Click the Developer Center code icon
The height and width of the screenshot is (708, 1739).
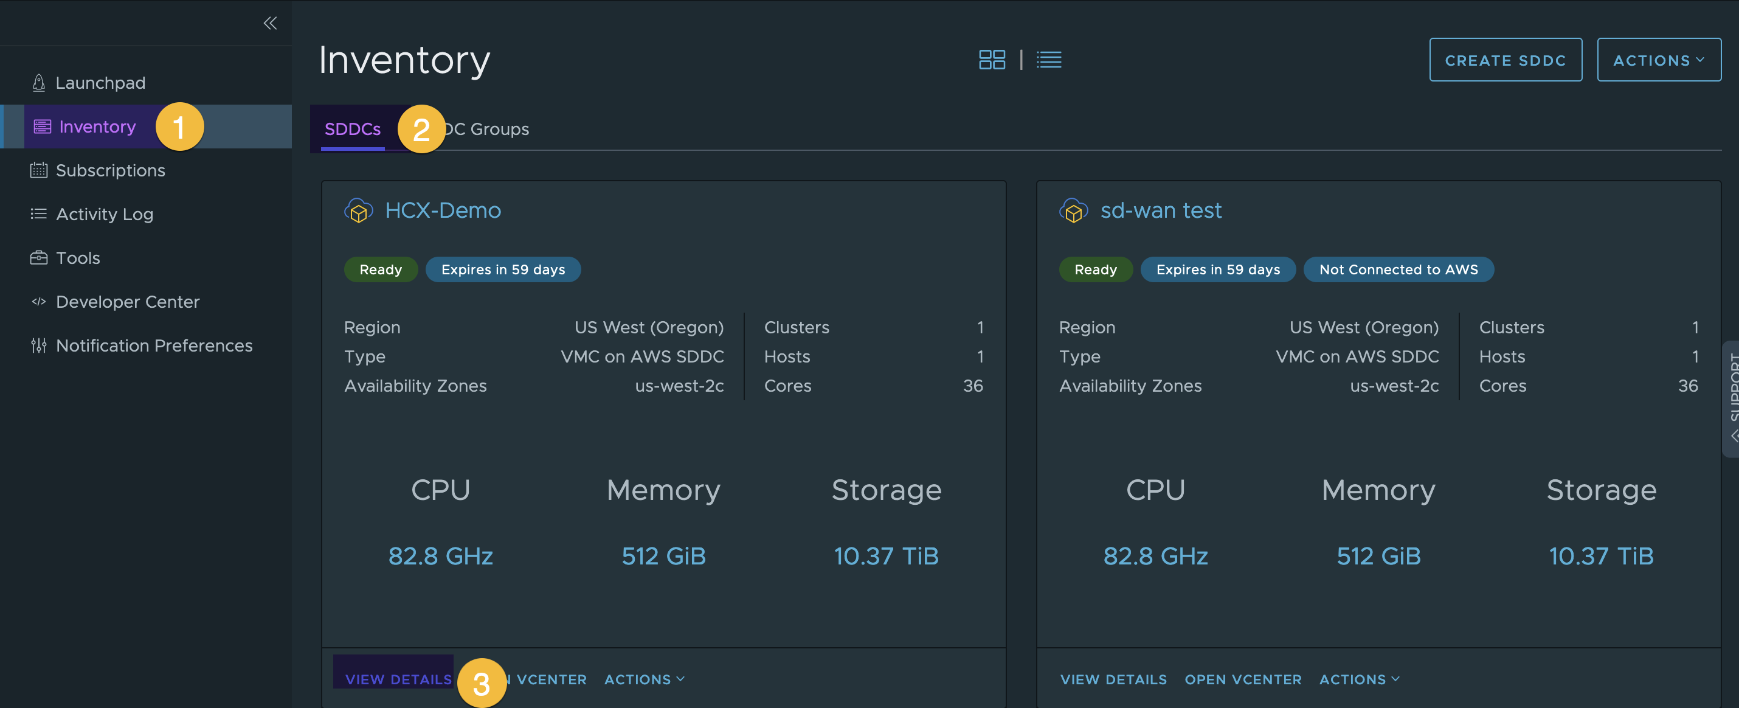[39, 302]
